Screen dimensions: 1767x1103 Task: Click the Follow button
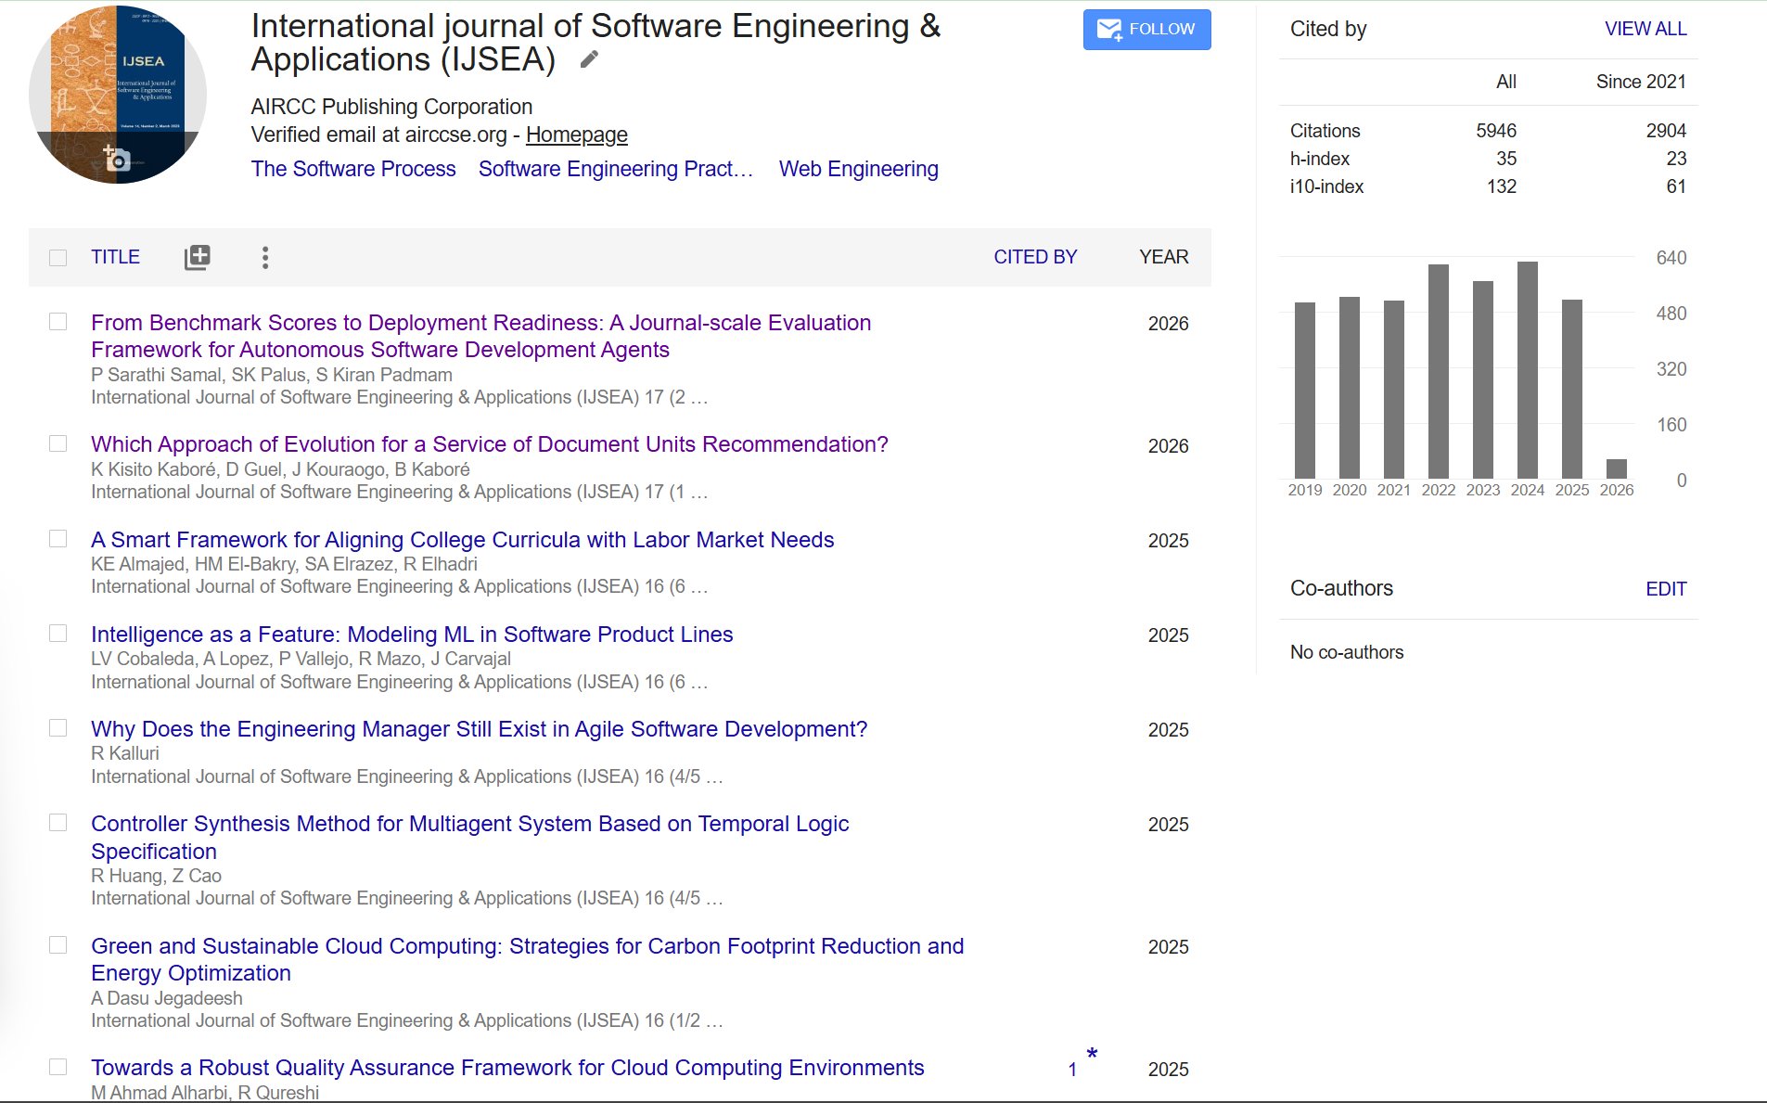(x=1146, y=30)
